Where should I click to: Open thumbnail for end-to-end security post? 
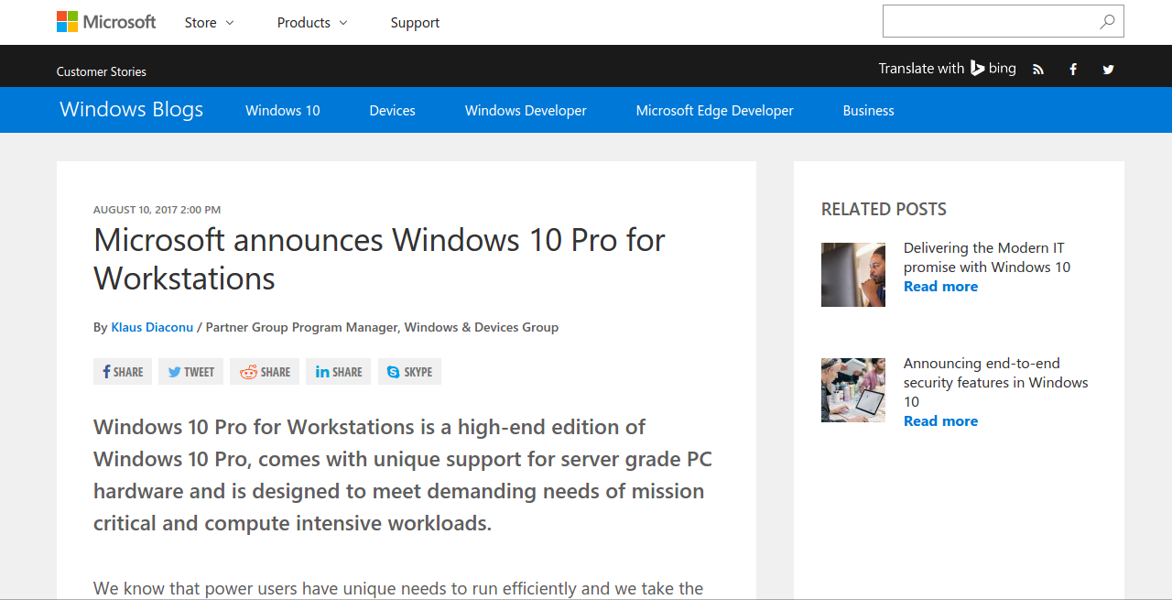coord(853,390)
